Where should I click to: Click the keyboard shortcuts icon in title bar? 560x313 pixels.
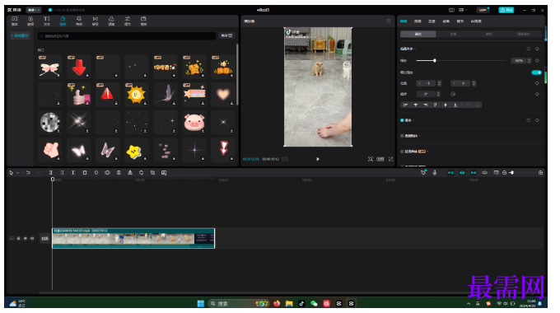[451, 10]
